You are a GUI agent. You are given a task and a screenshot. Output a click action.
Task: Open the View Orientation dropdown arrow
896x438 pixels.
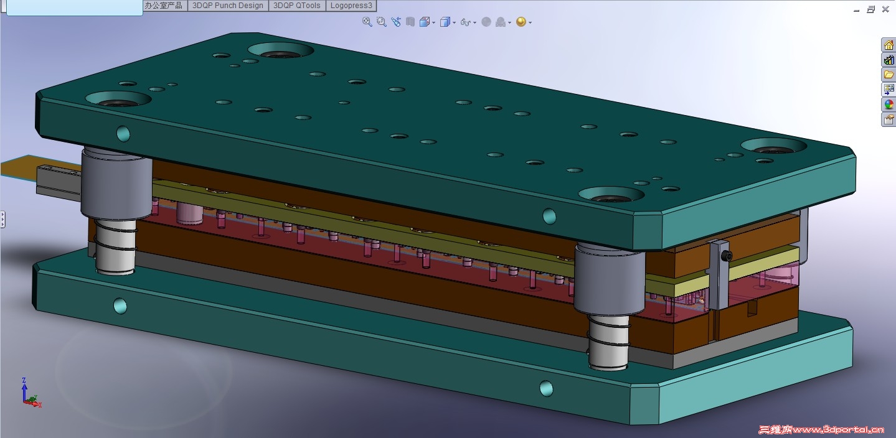coord(434,22)
